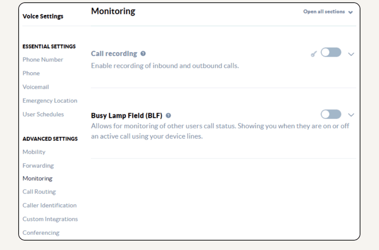Click 'Enable recording of inbound and outbound calls' text

165,66
